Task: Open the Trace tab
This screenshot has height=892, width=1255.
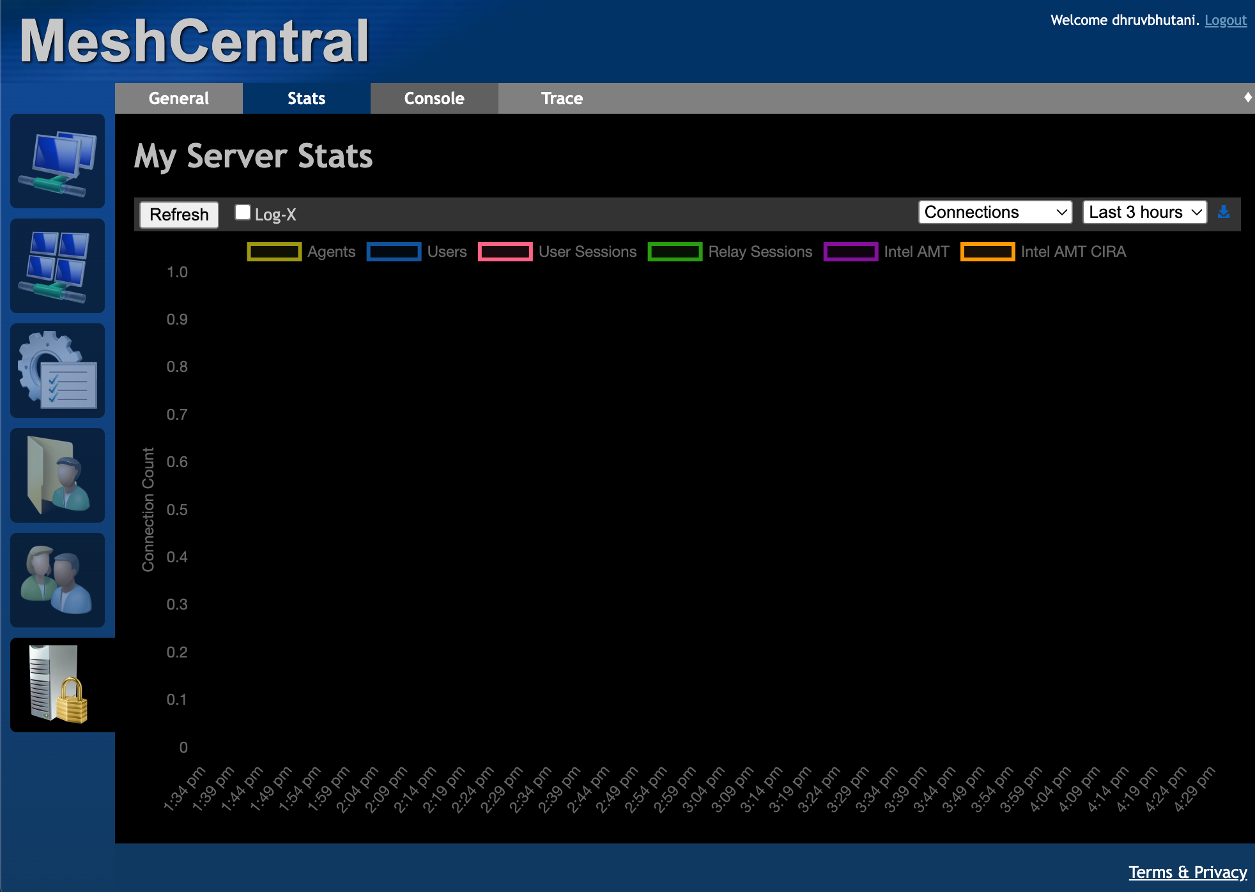Action: click(562, 98)
